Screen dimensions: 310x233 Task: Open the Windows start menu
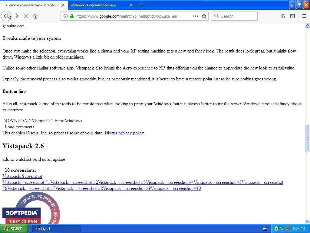14,229
